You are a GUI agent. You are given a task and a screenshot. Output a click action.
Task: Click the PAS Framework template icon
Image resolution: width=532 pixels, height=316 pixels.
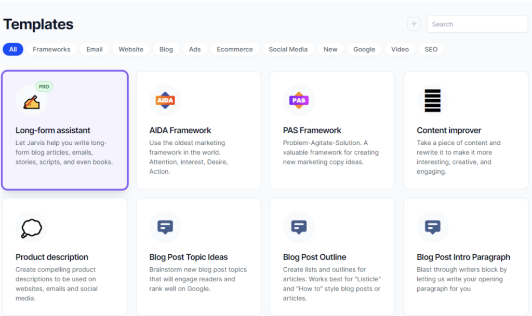pyautogui.click(x=299, y=100)
